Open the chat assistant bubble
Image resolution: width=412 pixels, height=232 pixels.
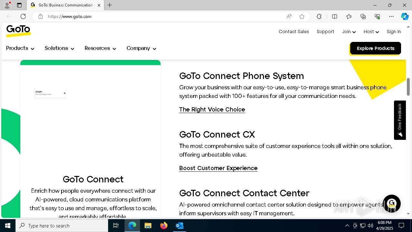(391, 204)
